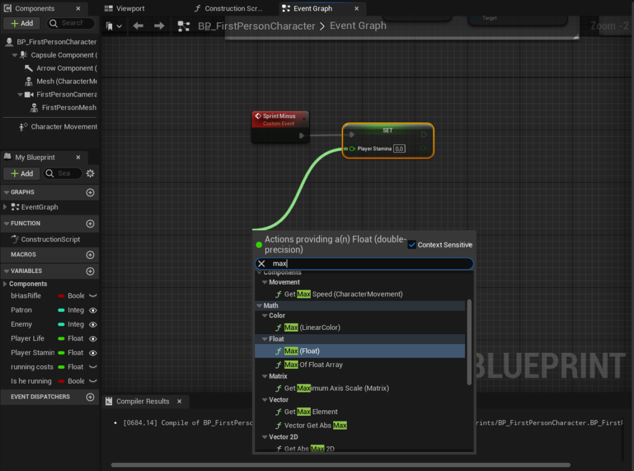Click the green float pin color indicator of Player Stamina variable
The image size is (634, 471).
coord(61,353)
